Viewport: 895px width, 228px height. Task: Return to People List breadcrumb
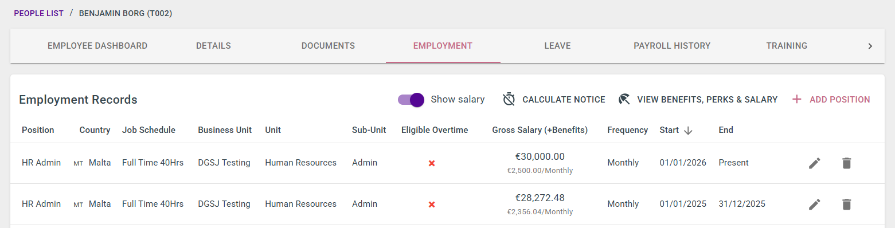38,13
